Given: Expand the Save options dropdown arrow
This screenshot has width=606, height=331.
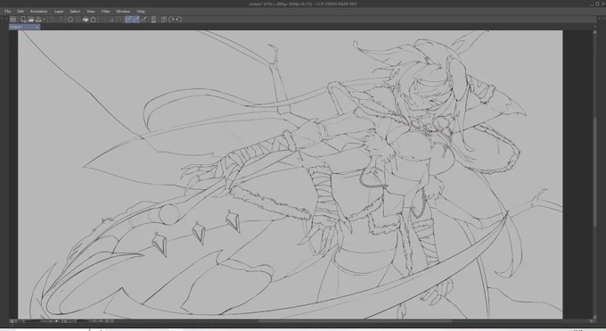Looking at the screenshot, I should point(44,20).
